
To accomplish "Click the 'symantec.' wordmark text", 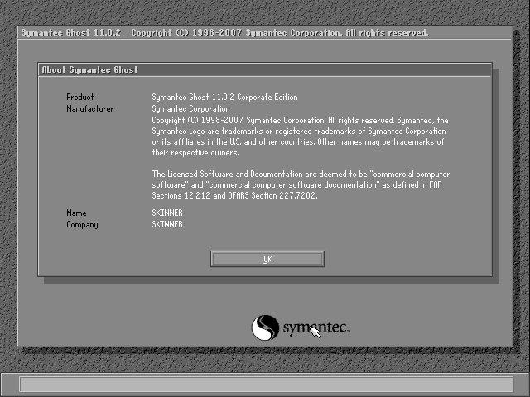I will point(316,328).
